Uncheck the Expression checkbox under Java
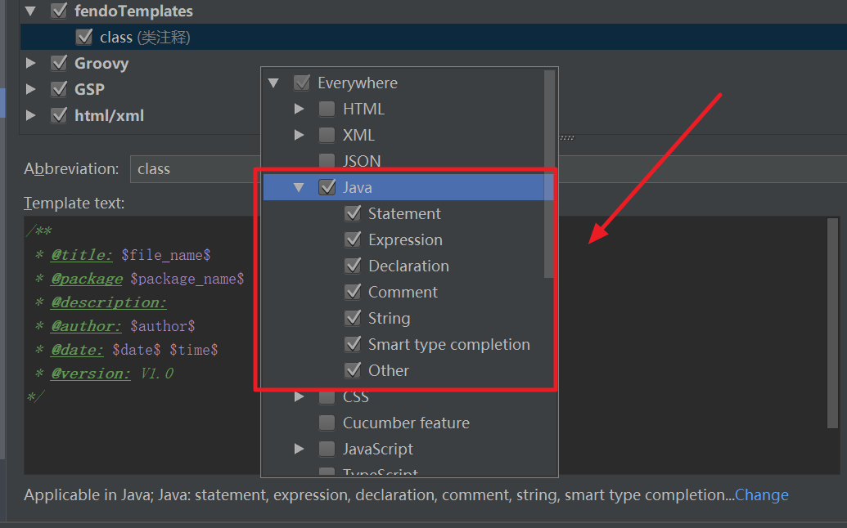 click(x=353, y=239)
